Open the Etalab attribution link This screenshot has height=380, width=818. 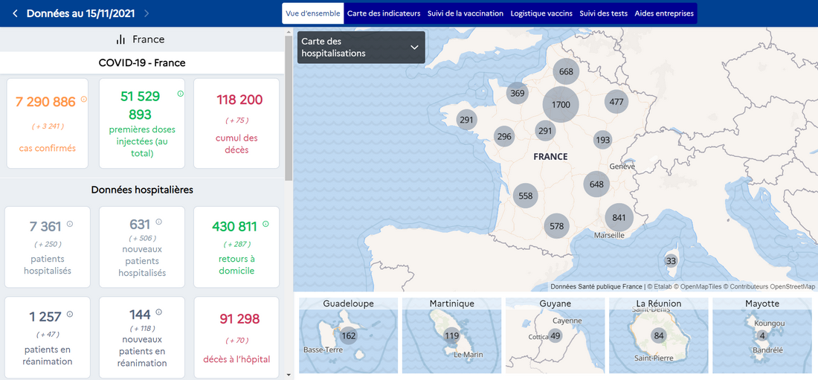coord(661,286)
